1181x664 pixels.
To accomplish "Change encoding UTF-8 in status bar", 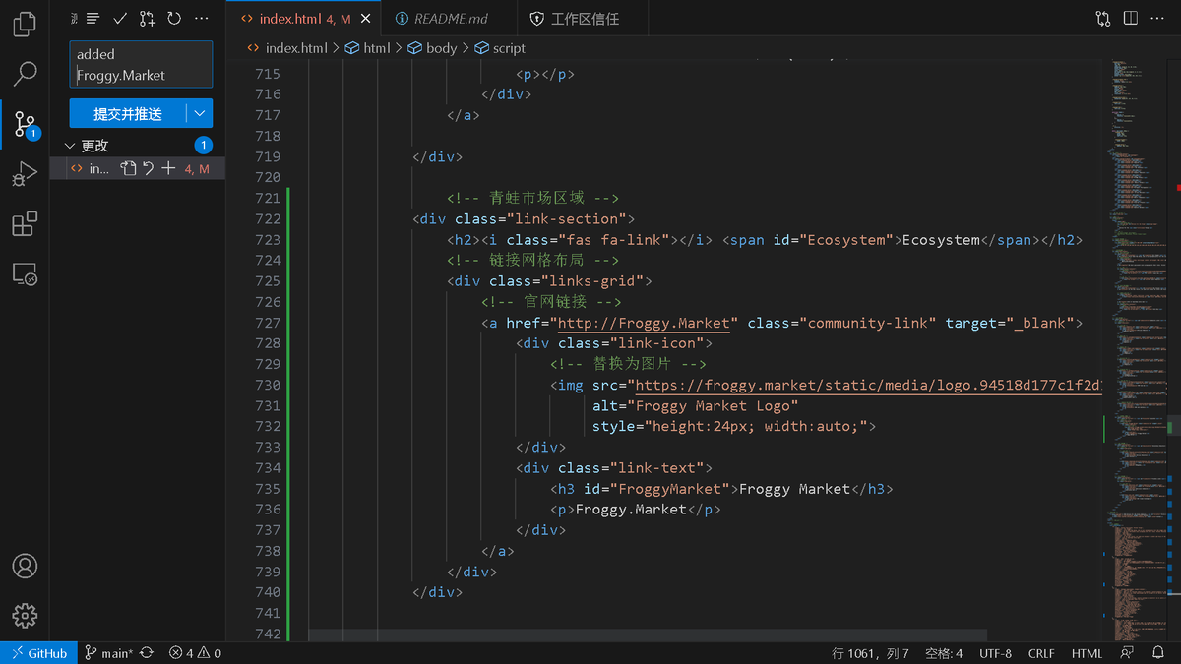I will (995, 653).
